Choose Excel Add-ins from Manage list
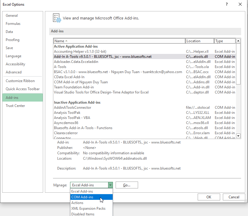The image size is (248, 216). pyautogui.click(x=91, y=191)
